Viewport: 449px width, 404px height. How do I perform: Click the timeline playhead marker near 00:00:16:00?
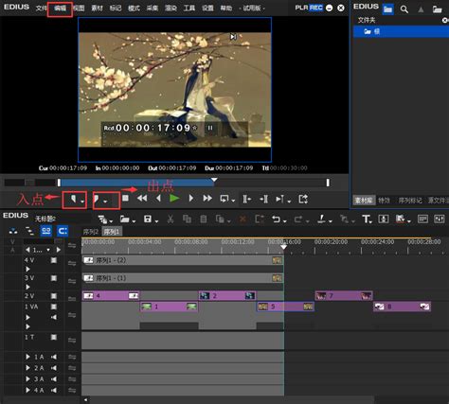pos(284,247)
